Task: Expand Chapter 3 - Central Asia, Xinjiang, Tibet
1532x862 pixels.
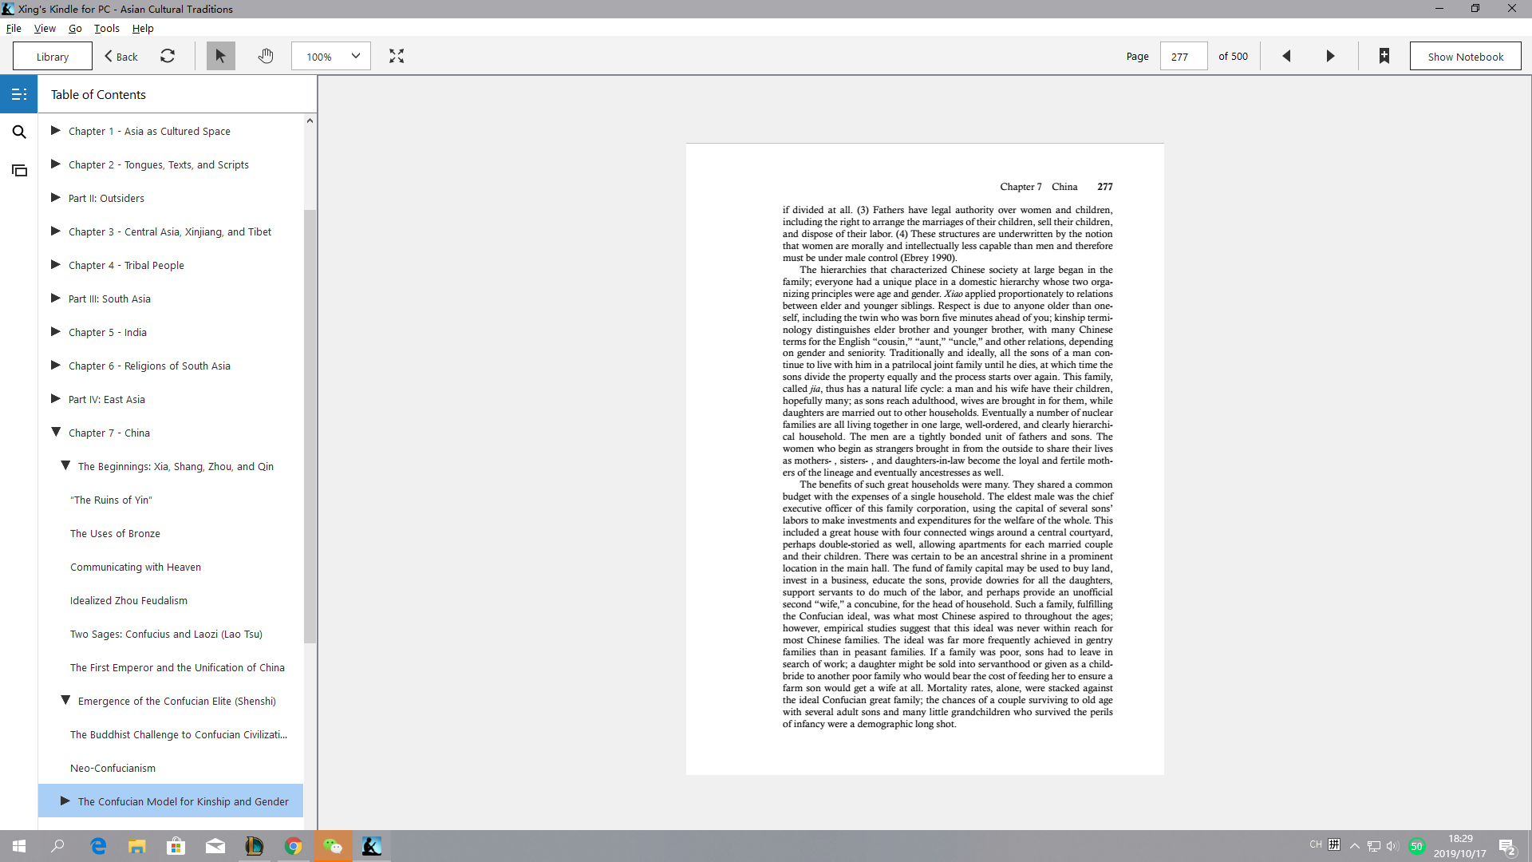Action: pyautogui.click(x=56, y=231)
